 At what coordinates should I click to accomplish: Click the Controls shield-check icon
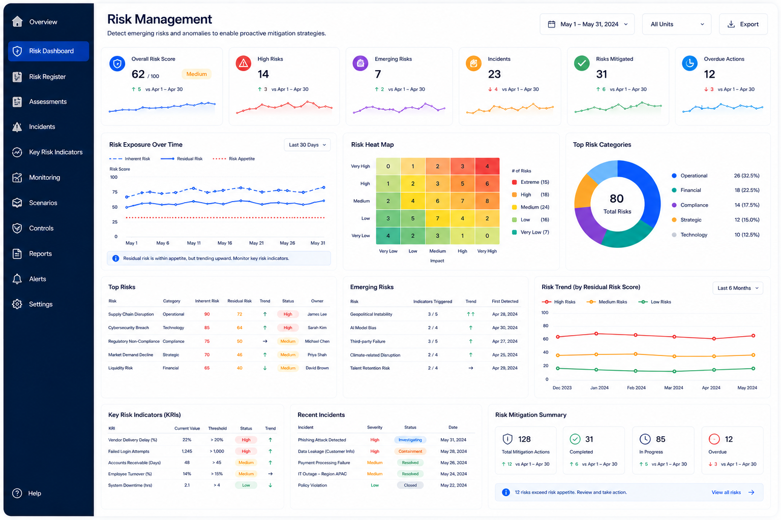[x=17, y=228]
